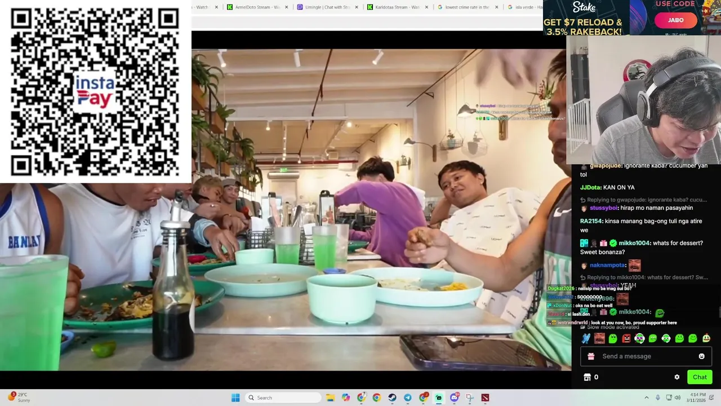
Task: Open the isla verde Google tab
Action: coord(524,7)
